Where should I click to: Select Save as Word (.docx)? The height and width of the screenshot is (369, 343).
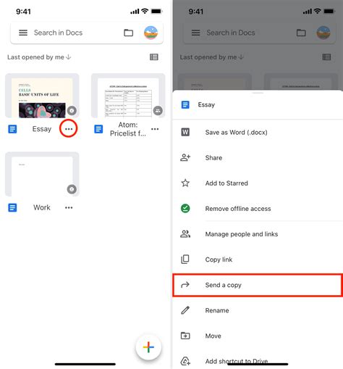pyautogui.click(x=258, y=132)
